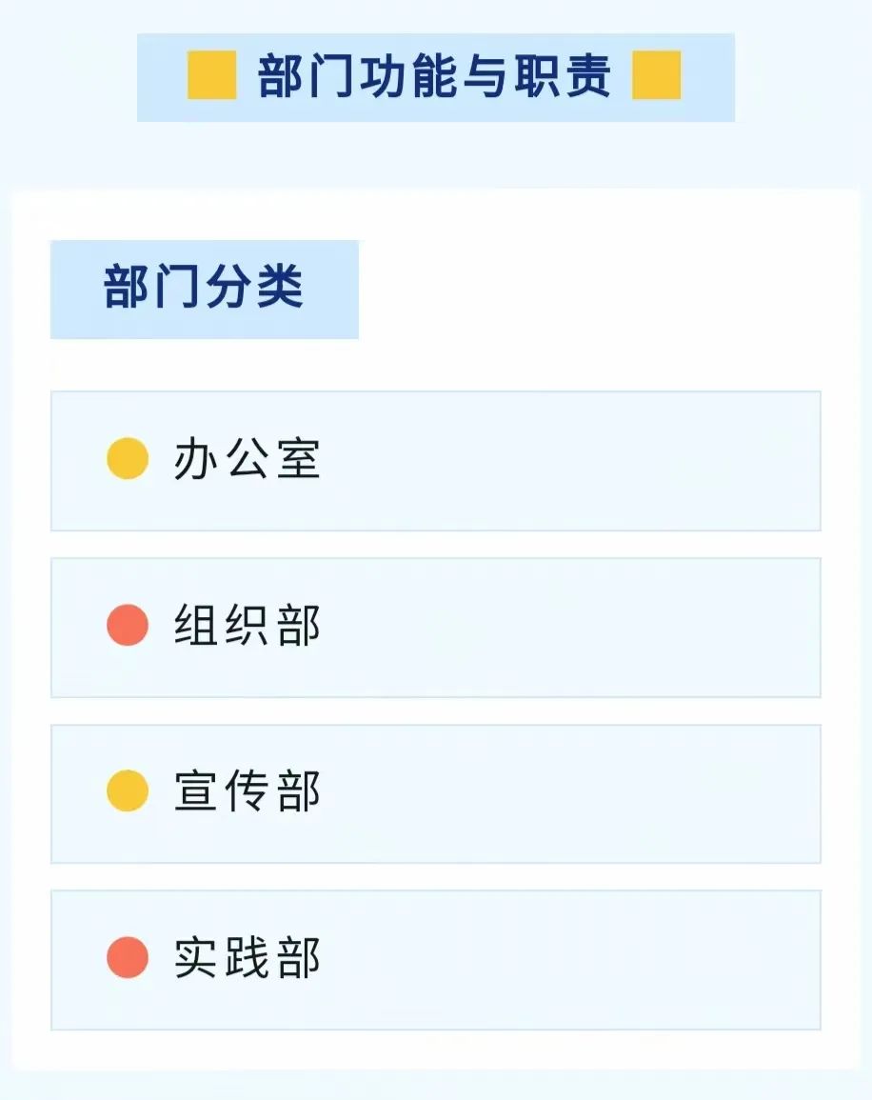Open the 组织部 department card

point(436,628)
